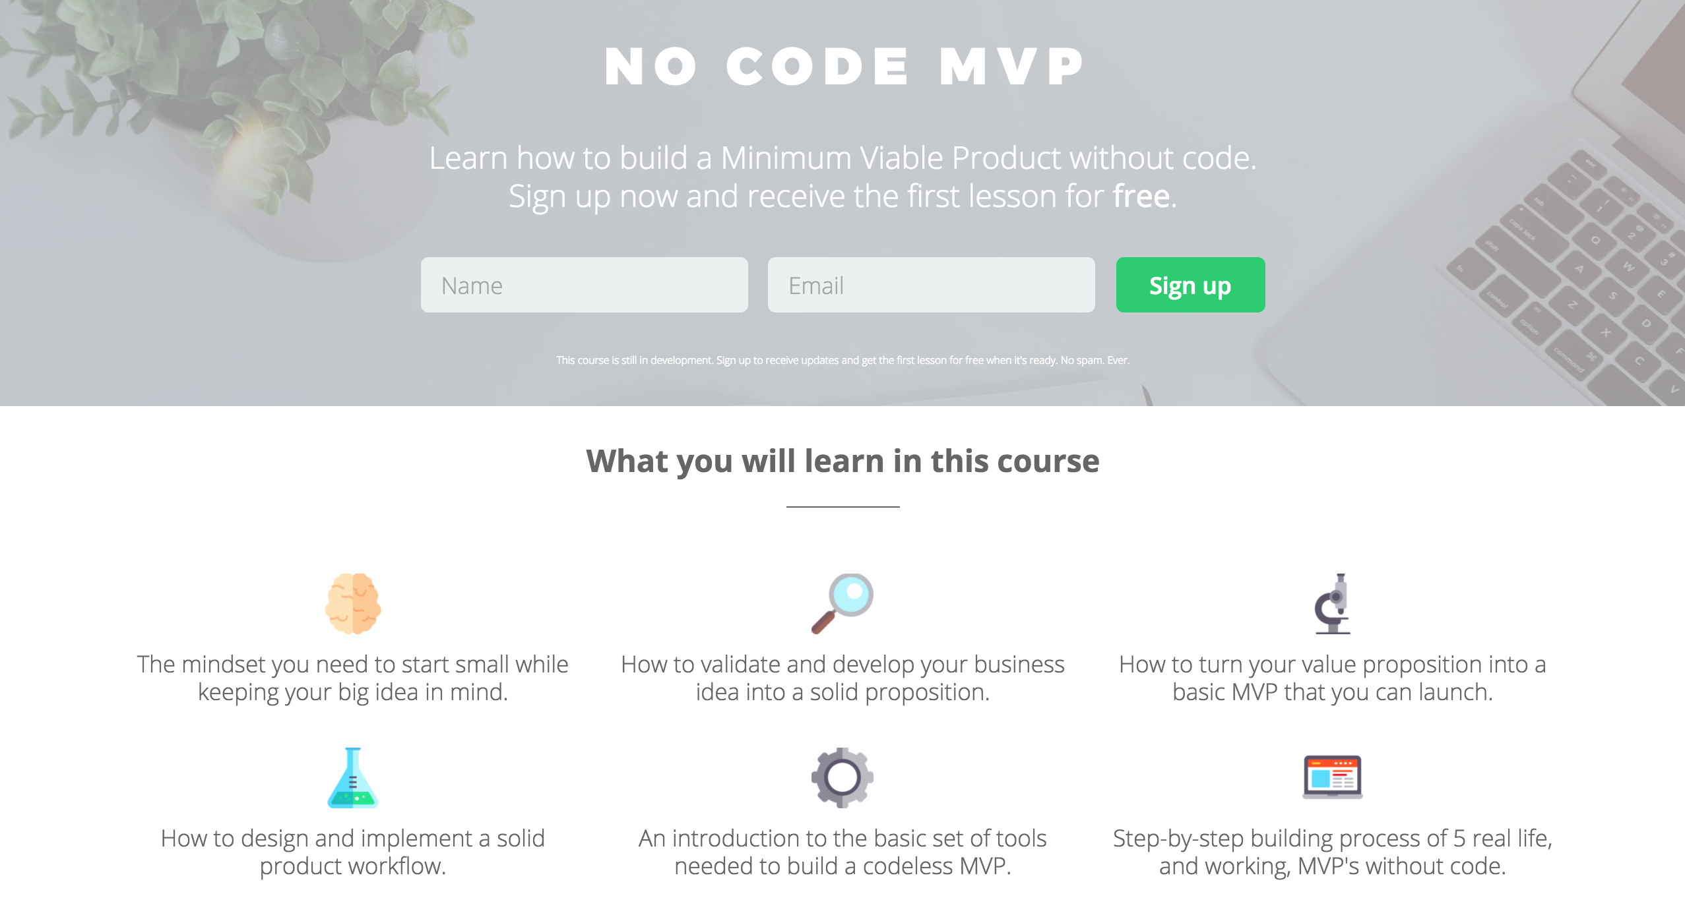
Task: Click the course-in-development disclaimer text
Action: pos(842,360)
